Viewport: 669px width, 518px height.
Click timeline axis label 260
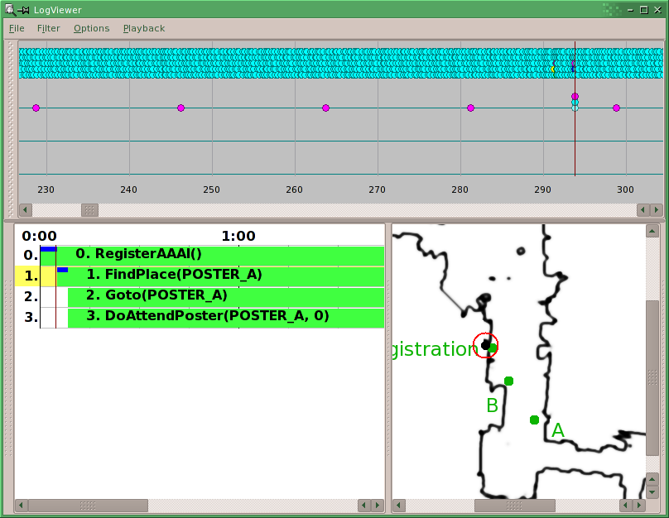295,189
